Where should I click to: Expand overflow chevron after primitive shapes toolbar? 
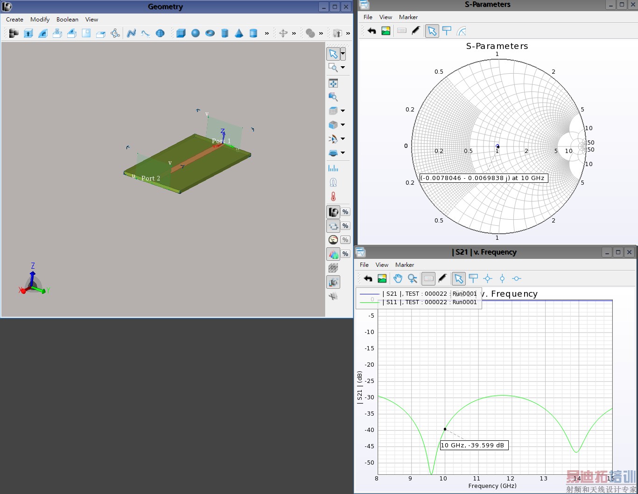coord(267,33)
